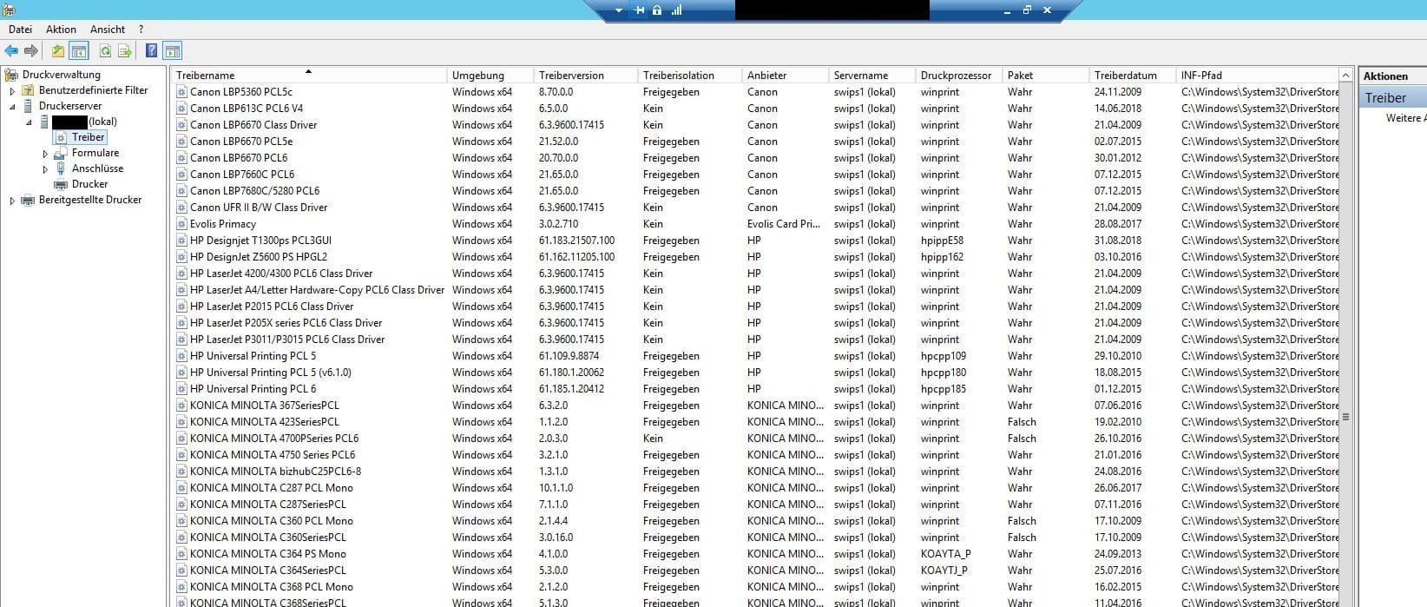Image resolution: width=1427 pixels, height=607 pixels.
Task: Click the Druckerserver server icon
Action: pos(29,106)
